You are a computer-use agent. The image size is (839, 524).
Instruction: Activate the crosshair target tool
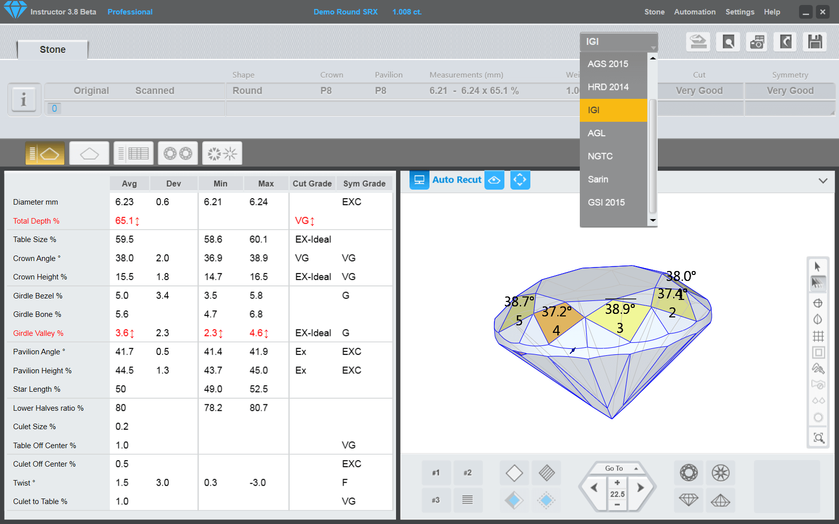coord(818,303)
